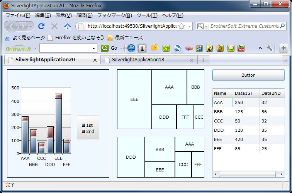Open the 編集(E) menu

(43, 15)
